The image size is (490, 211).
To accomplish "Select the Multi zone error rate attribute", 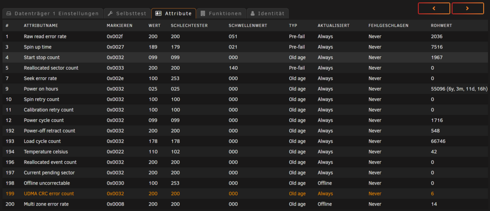I will 245,204.
